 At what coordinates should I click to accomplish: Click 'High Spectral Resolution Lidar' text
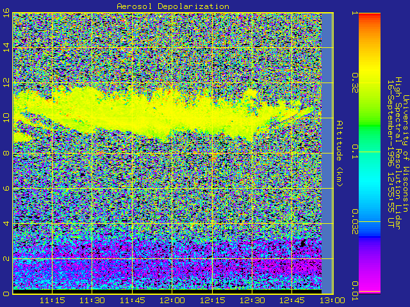[398, 153]
